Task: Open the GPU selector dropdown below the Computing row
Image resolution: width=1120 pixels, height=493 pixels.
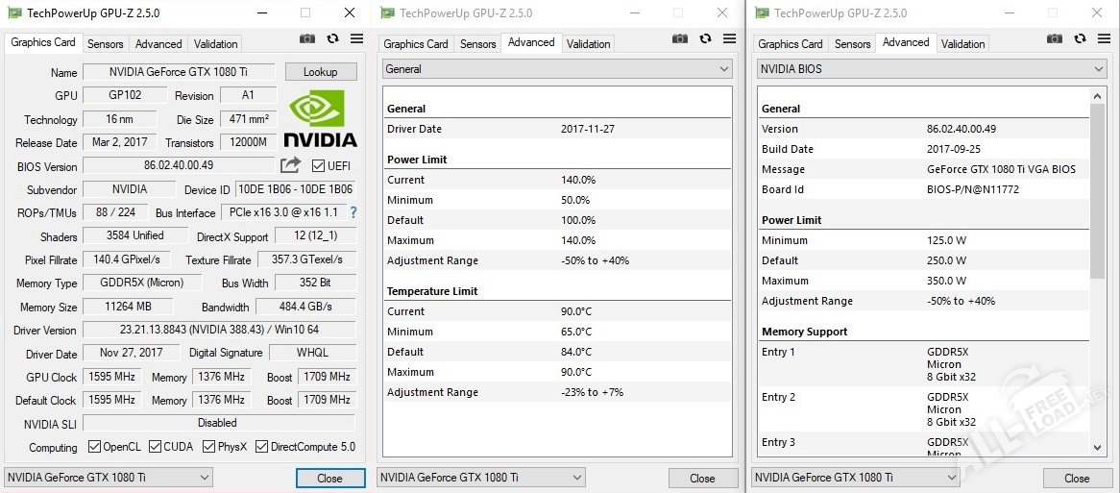Action: (x=109, y=478)
